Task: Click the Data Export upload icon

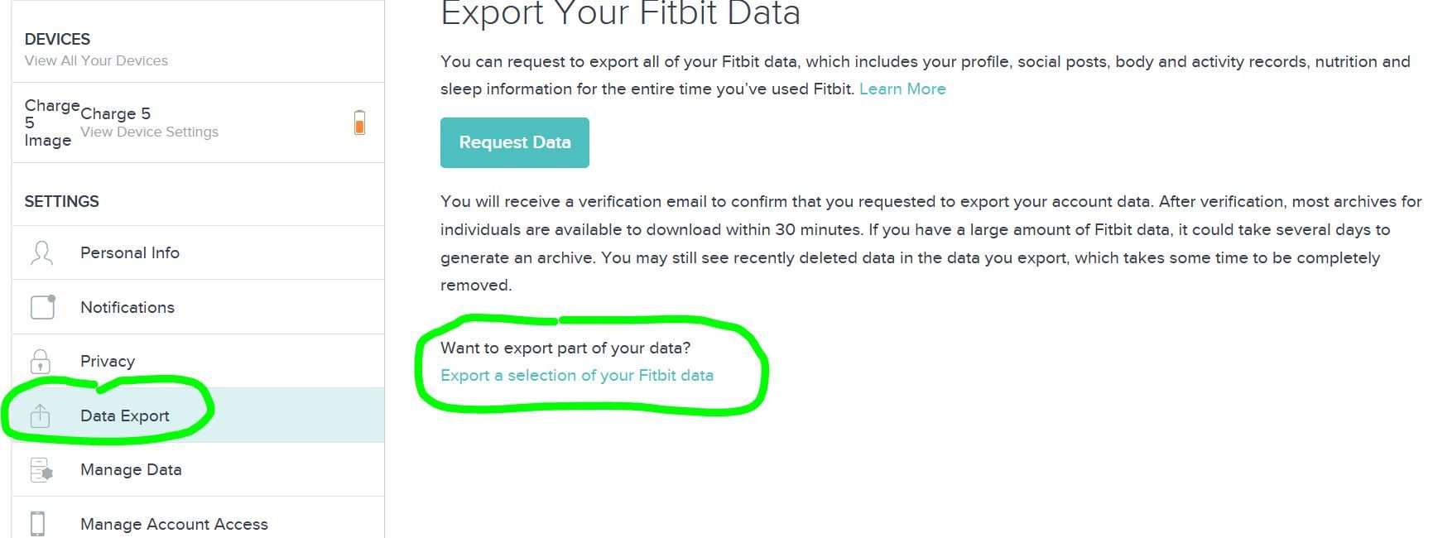Action: coord(40,416)
